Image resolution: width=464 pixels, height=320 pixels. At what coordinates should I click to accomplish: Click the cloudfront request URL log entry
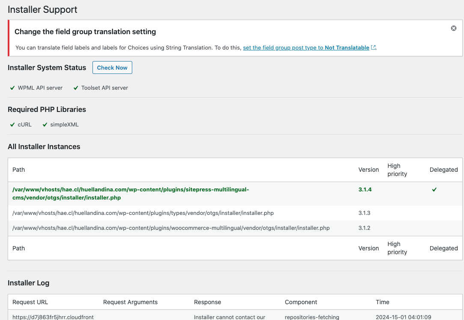[53, 317]
